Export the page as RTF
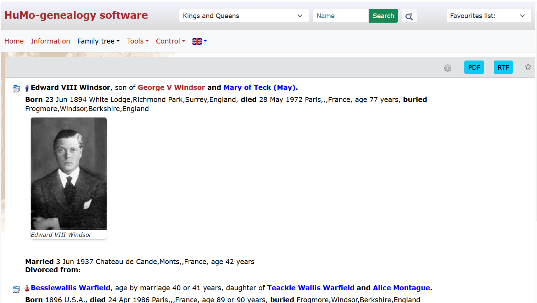 503,67
